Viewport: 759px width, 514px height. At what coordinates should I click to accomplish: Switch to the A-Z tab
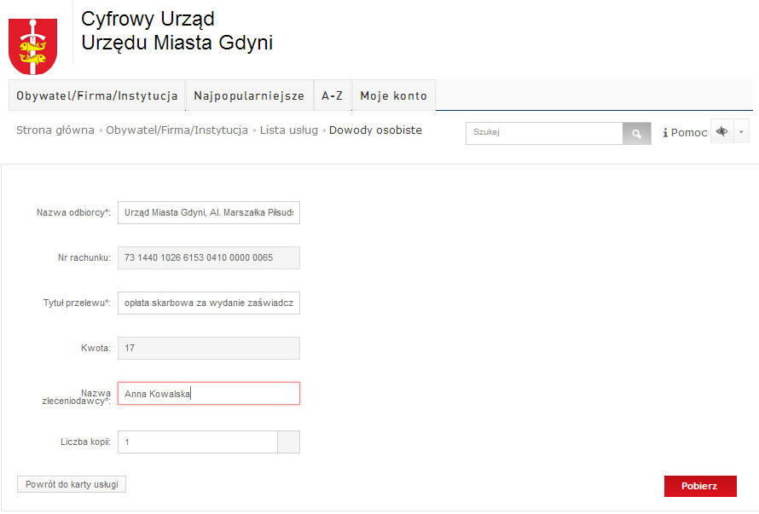333,96
